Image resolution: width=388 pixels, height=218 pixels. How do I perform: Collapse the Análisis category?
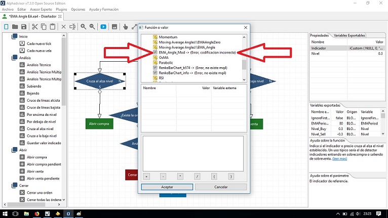coord(14,58)
